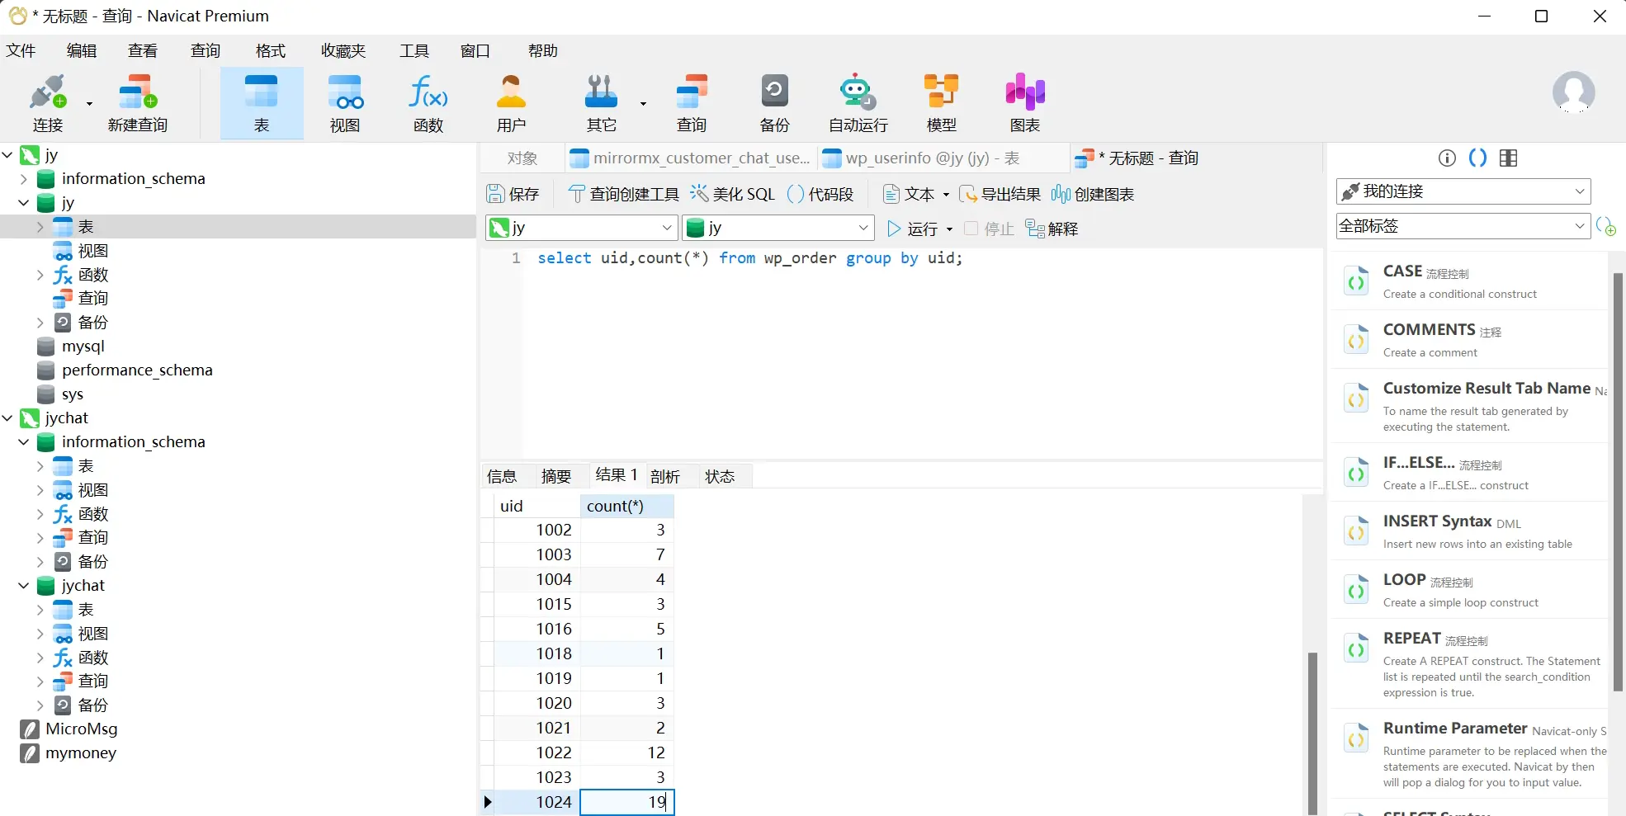This screenshot has height=816, width=1626.
Task: Toggle the grid layout panel icon
Action: tap(1508, 158)
